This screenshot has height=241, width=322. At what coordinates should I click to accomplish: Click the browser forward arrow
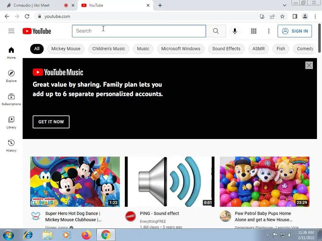[x=17, y=16]
